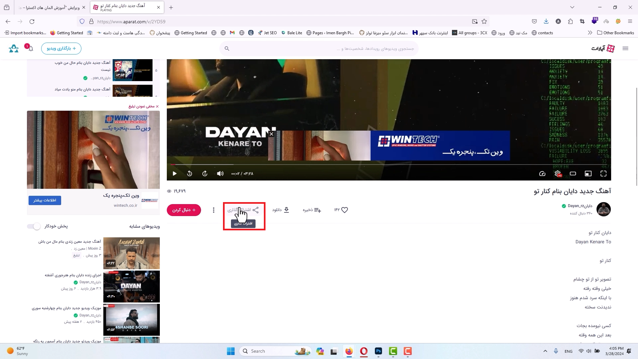Open a new browser tab
Screen dimensions: 638x359
pyautogui.click(x=171, y=7)
